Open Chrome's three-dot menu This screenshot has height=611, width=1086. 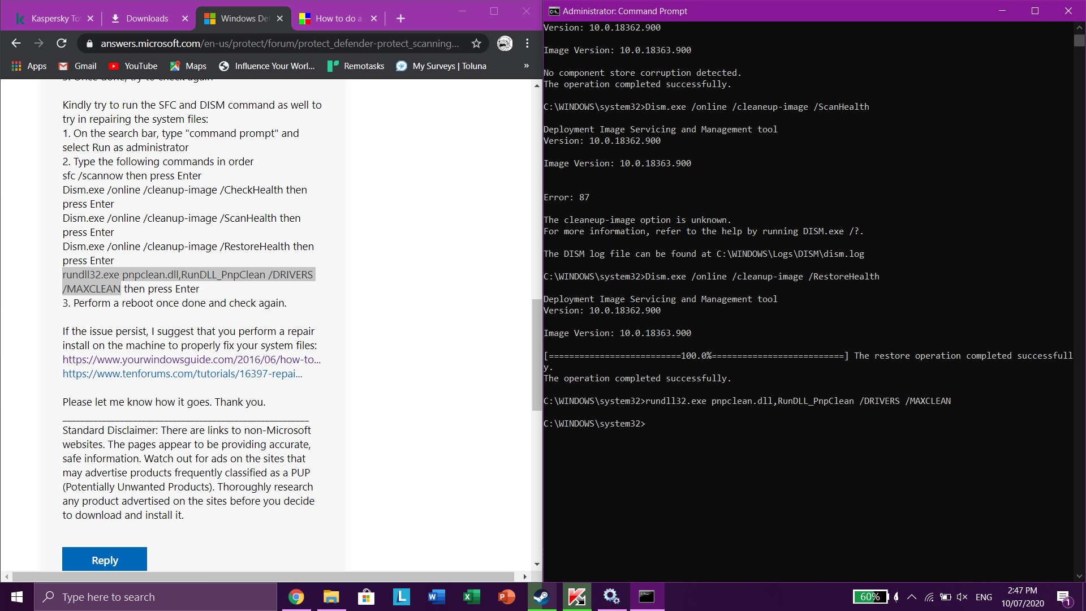click(x=527, y=44)
